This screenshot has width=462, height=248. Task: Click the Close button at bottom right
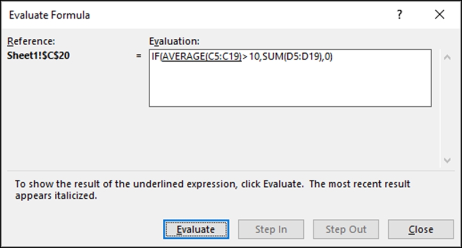421,229
